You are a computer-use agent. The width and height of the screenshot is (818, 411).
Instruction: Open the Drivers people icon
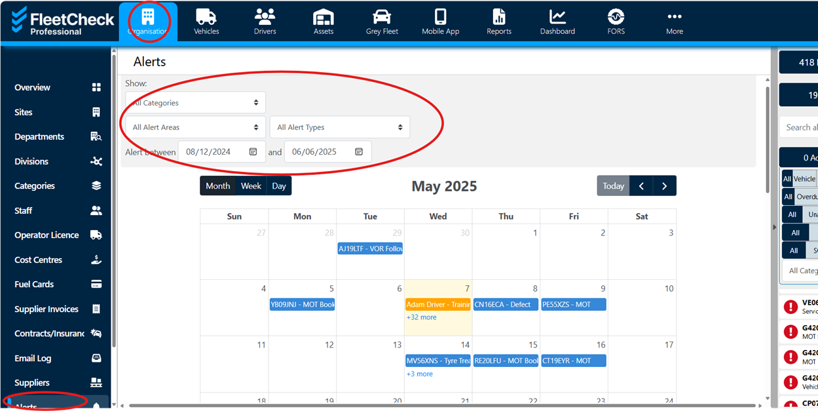click(x=265, y=17)
